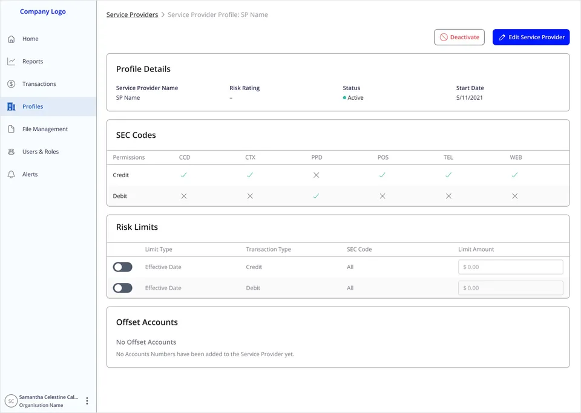Open File Management in the sidebar
This screenshot has height=413, width=581.
click(x=48, y=129)
